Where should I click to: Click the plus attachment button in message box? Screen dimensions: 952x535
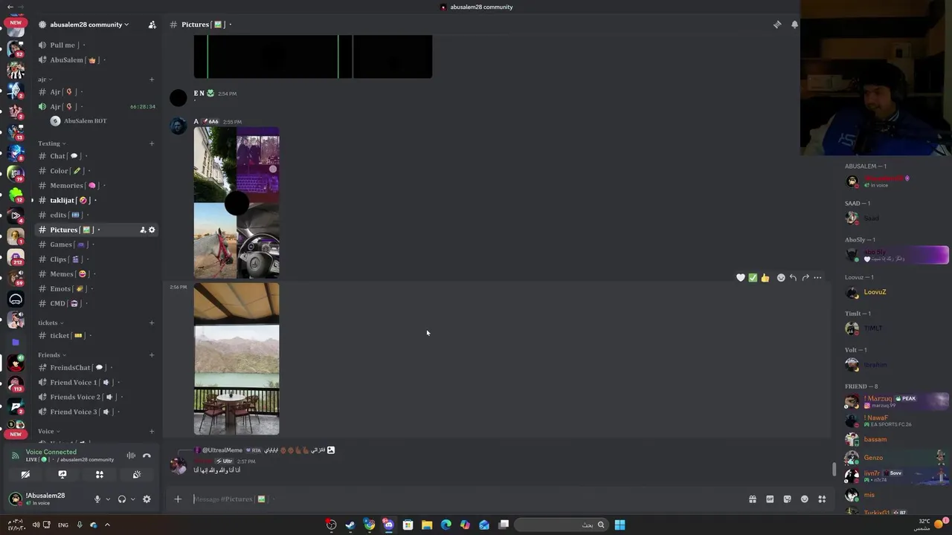coord(178,499)
